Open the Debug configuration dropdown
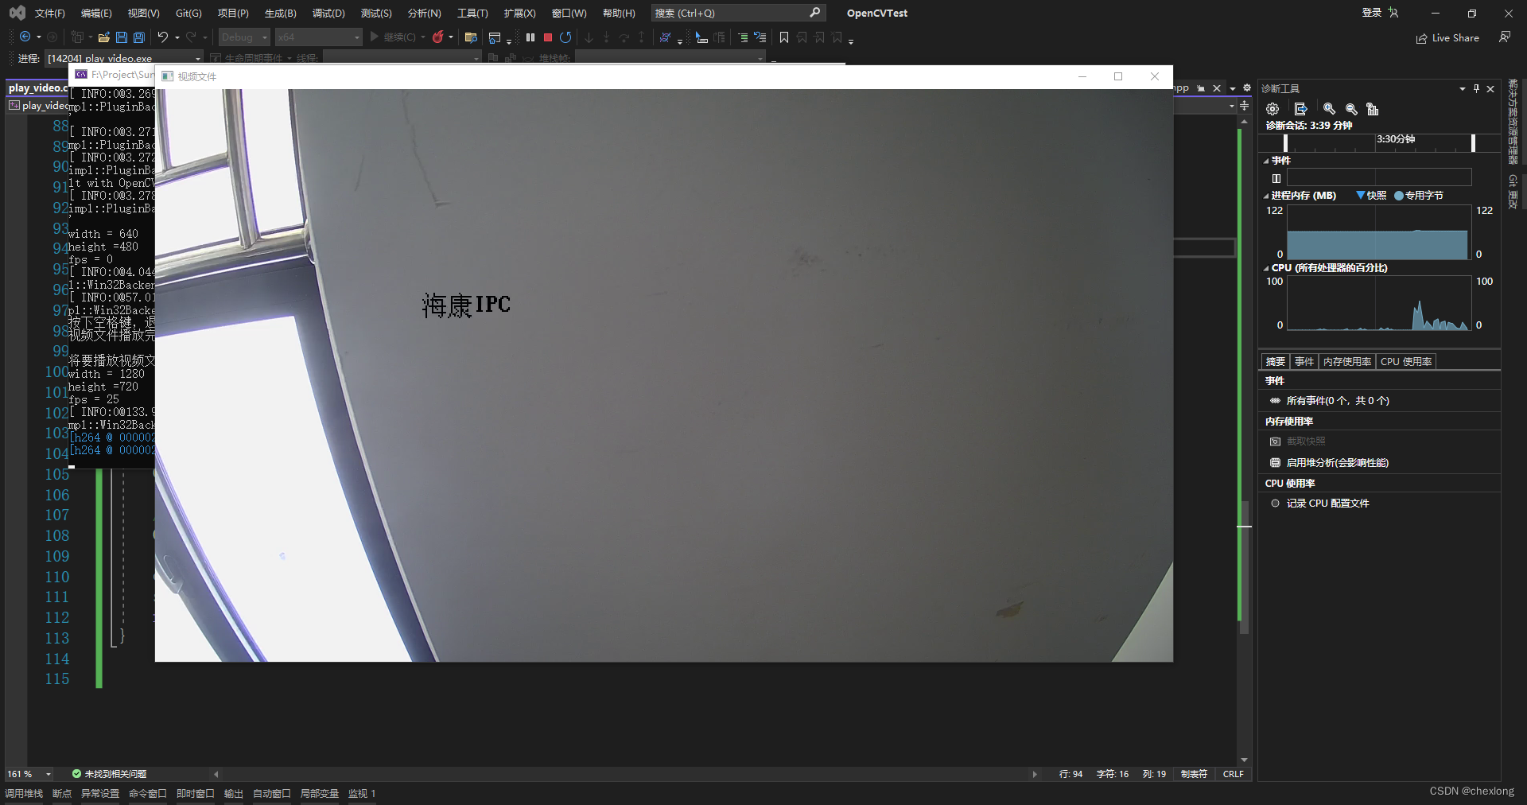The height and width of the screenshot is (805, 1527). [x=244, y=37]
